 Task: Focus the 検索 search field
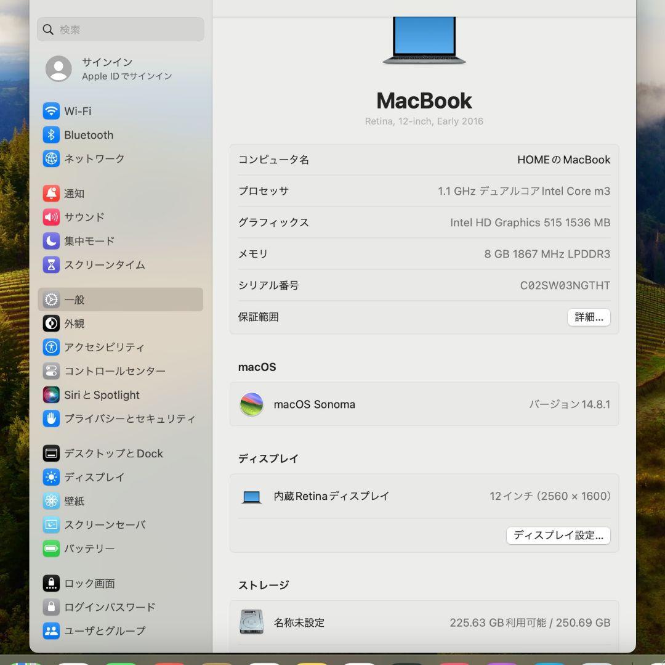click(121, 30)
